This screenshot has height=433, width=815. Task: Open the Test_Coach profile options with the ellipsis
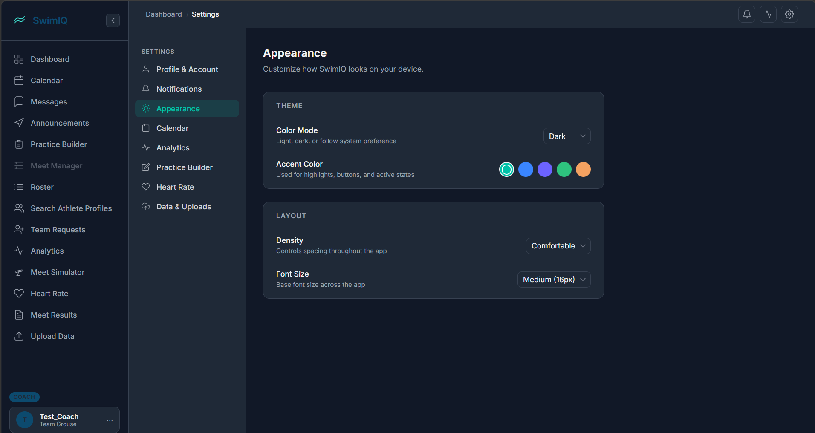(110, 419)
